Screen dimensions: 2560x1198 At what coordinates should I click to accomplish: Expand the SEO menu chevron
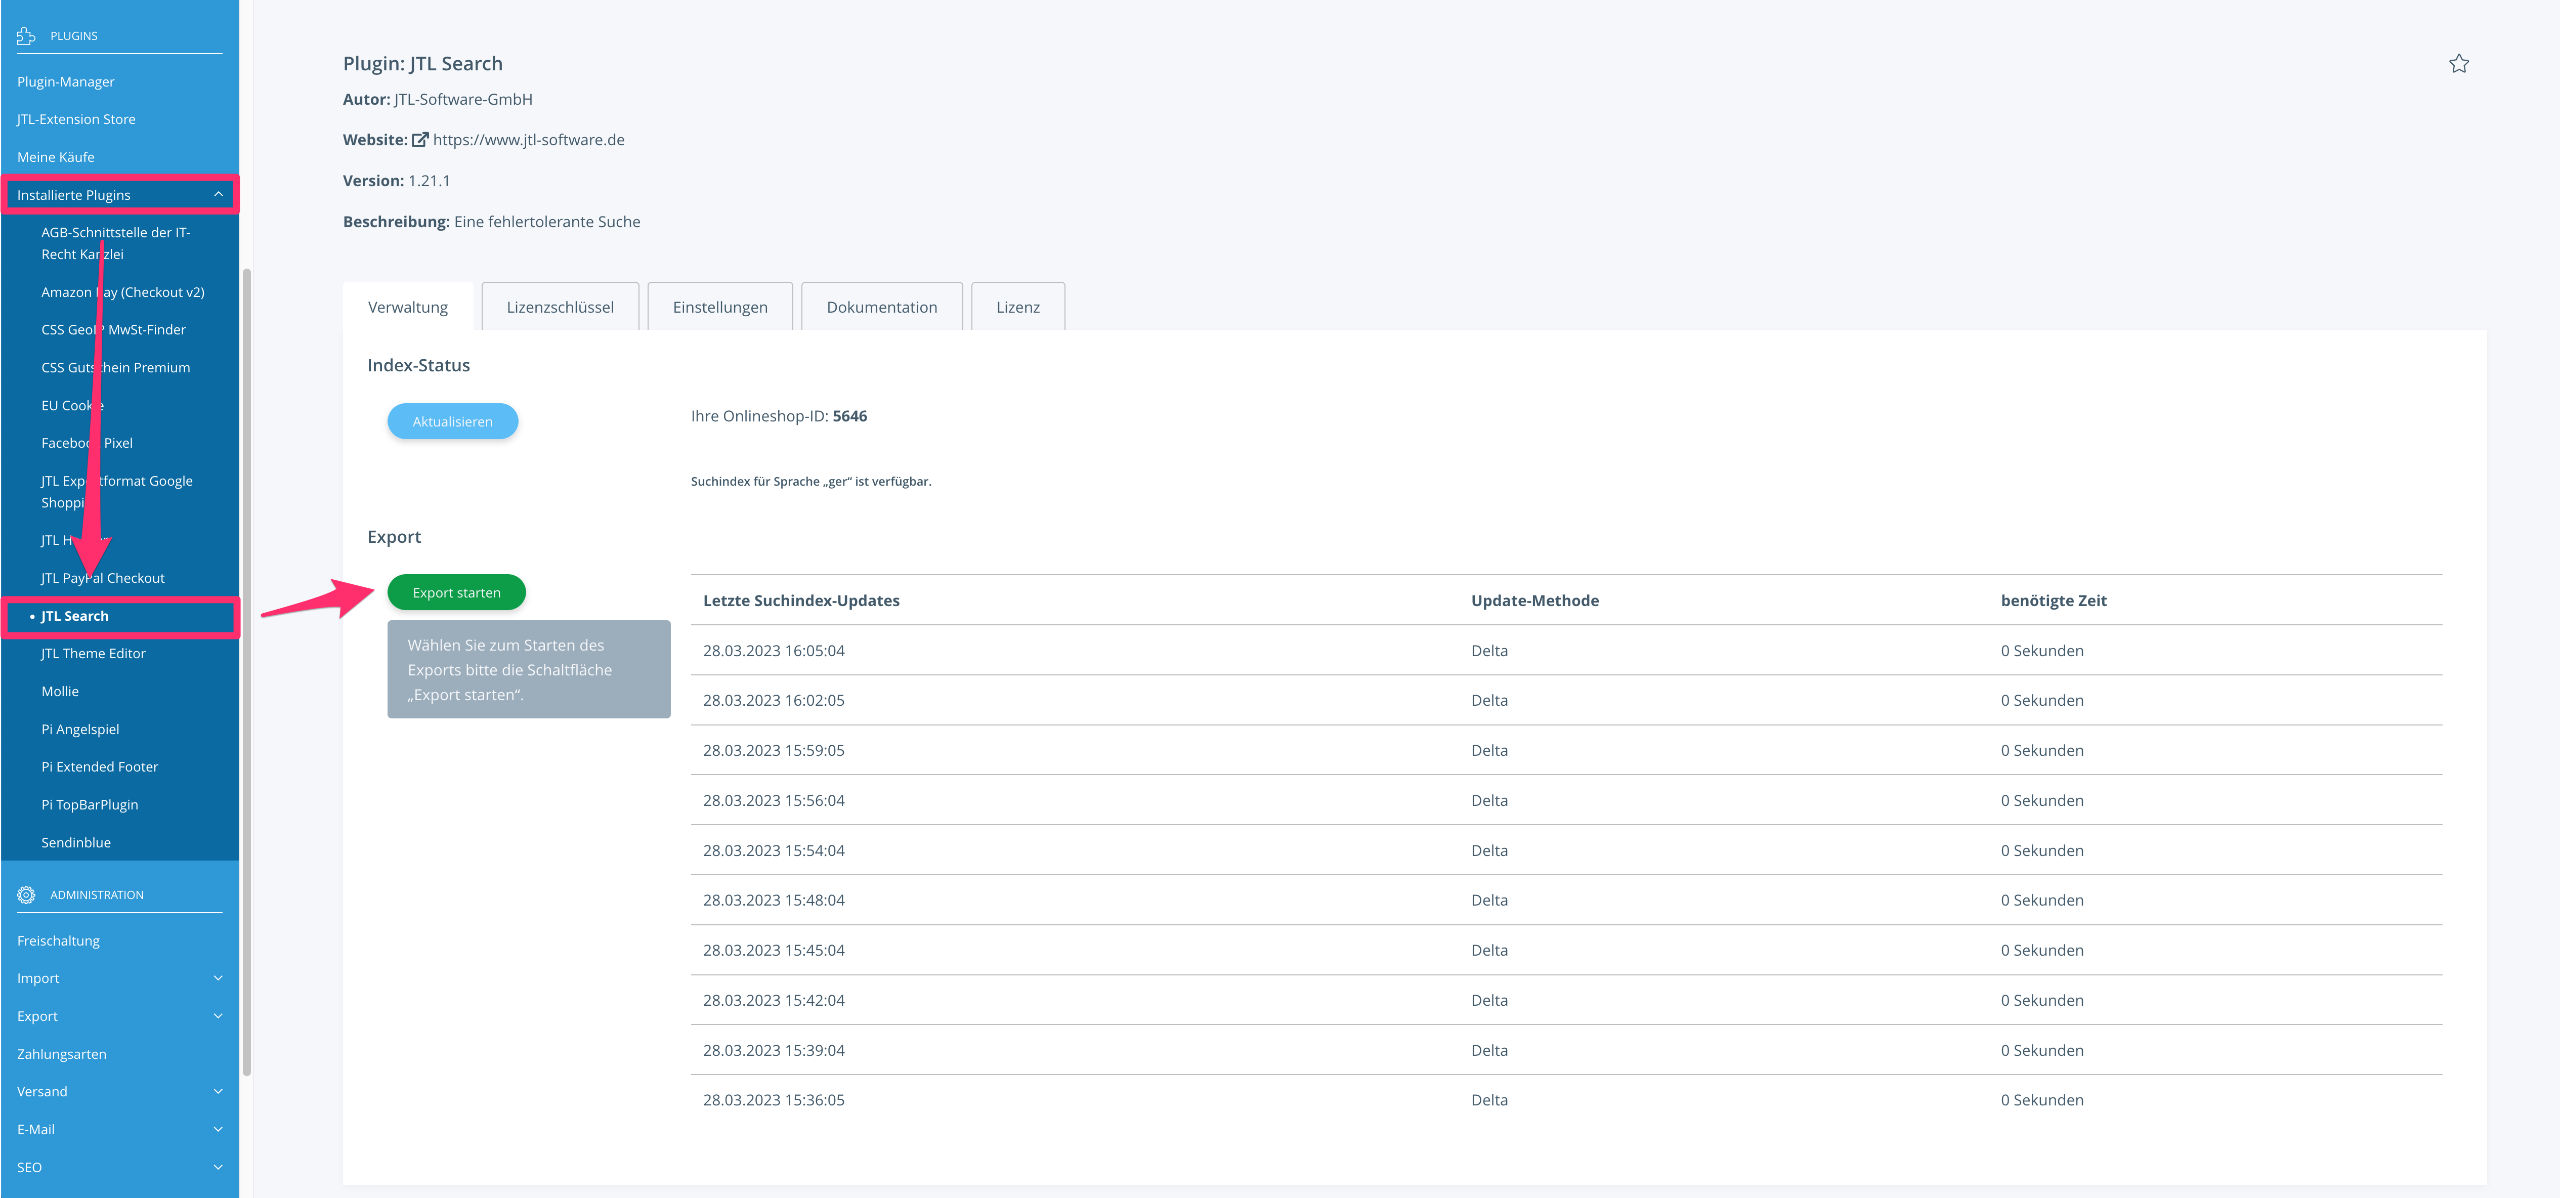(x=218, y=1167)
